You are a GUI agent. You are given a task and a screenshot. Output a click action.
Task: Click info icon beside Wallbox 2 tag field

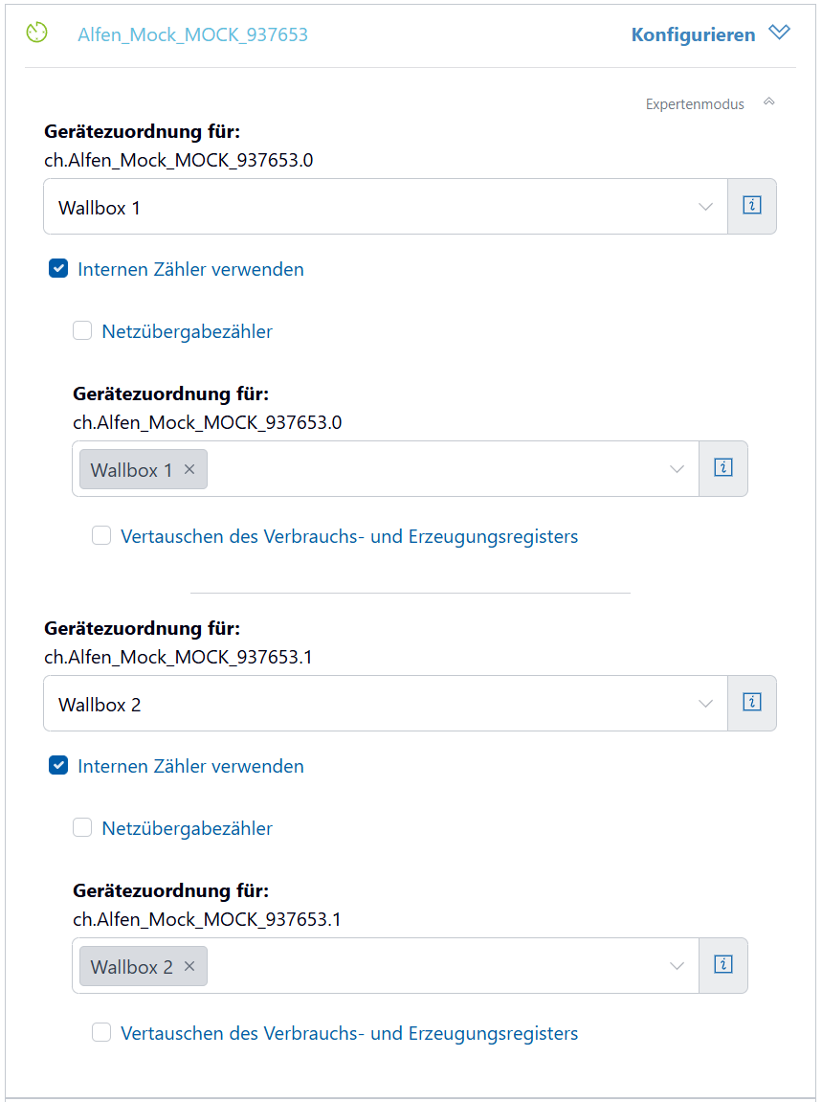[x=723, y=965]
